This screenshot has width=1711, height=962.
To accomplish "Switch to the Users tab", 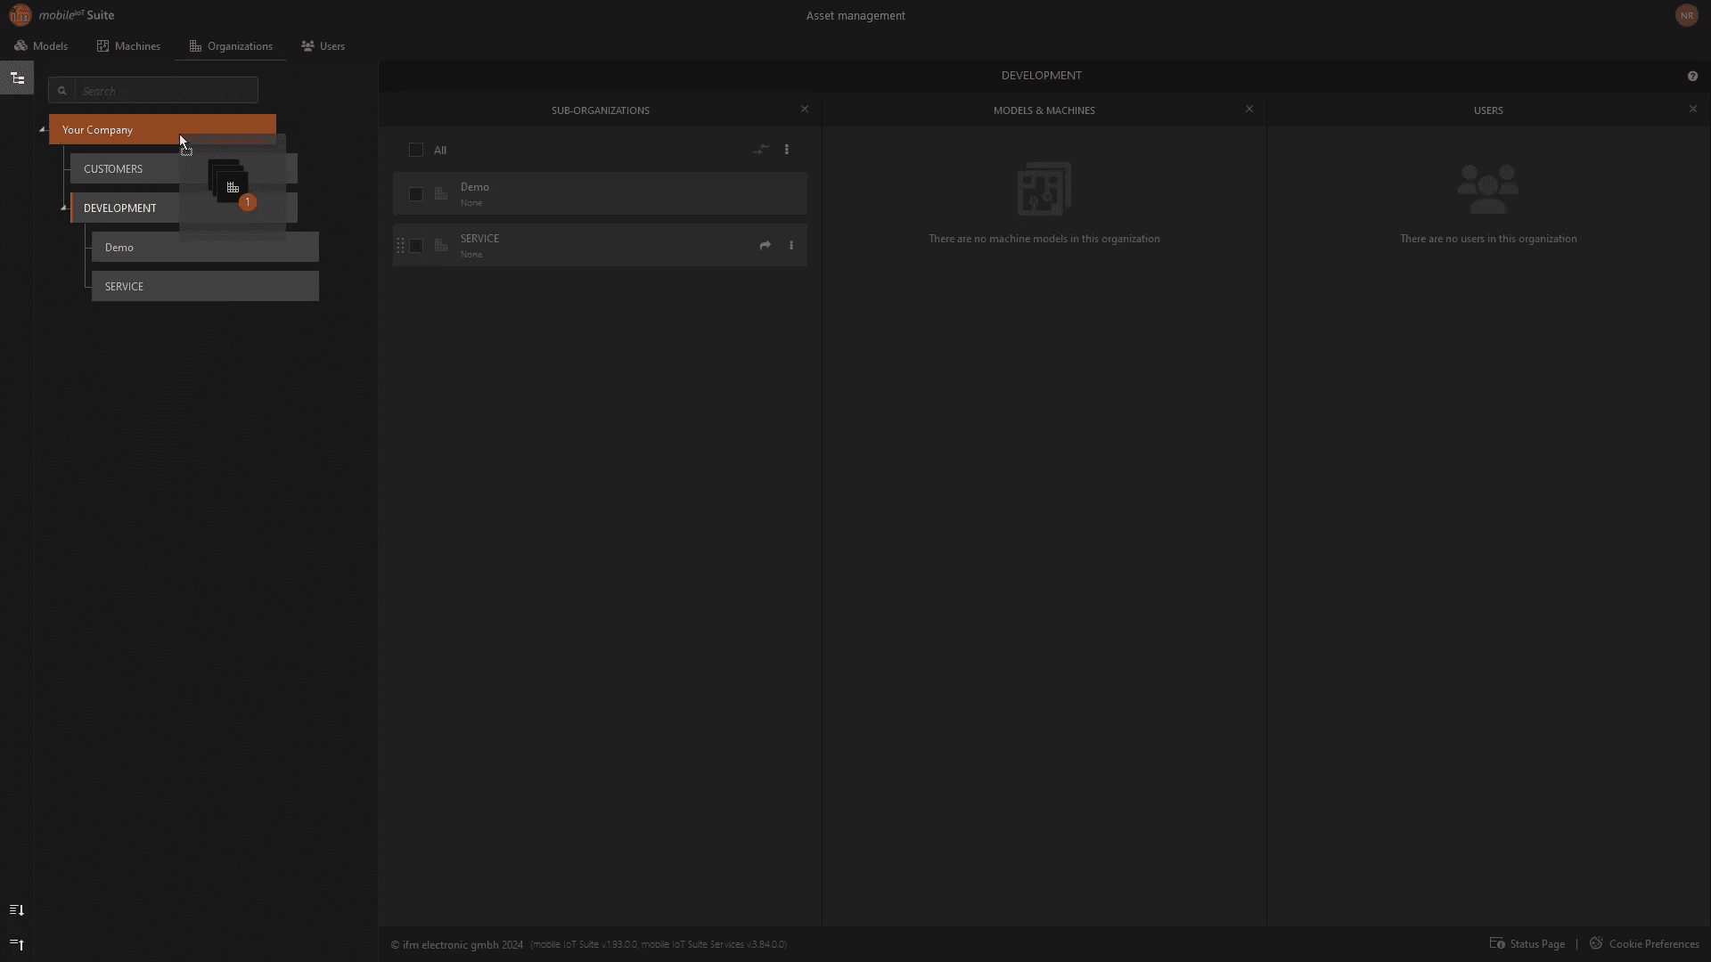I will [x=323, y=46].
